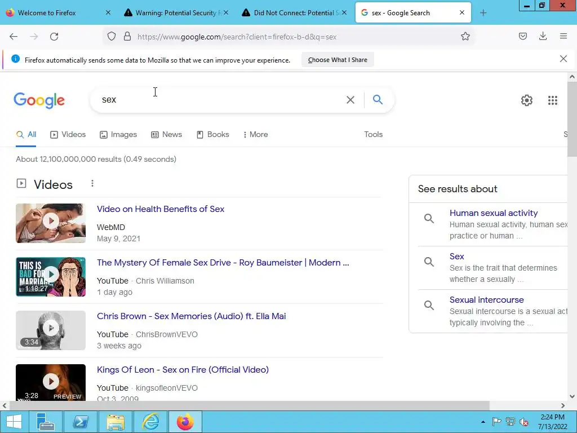Select the Images results filter
Screen dimensions: 577x433
118,134
